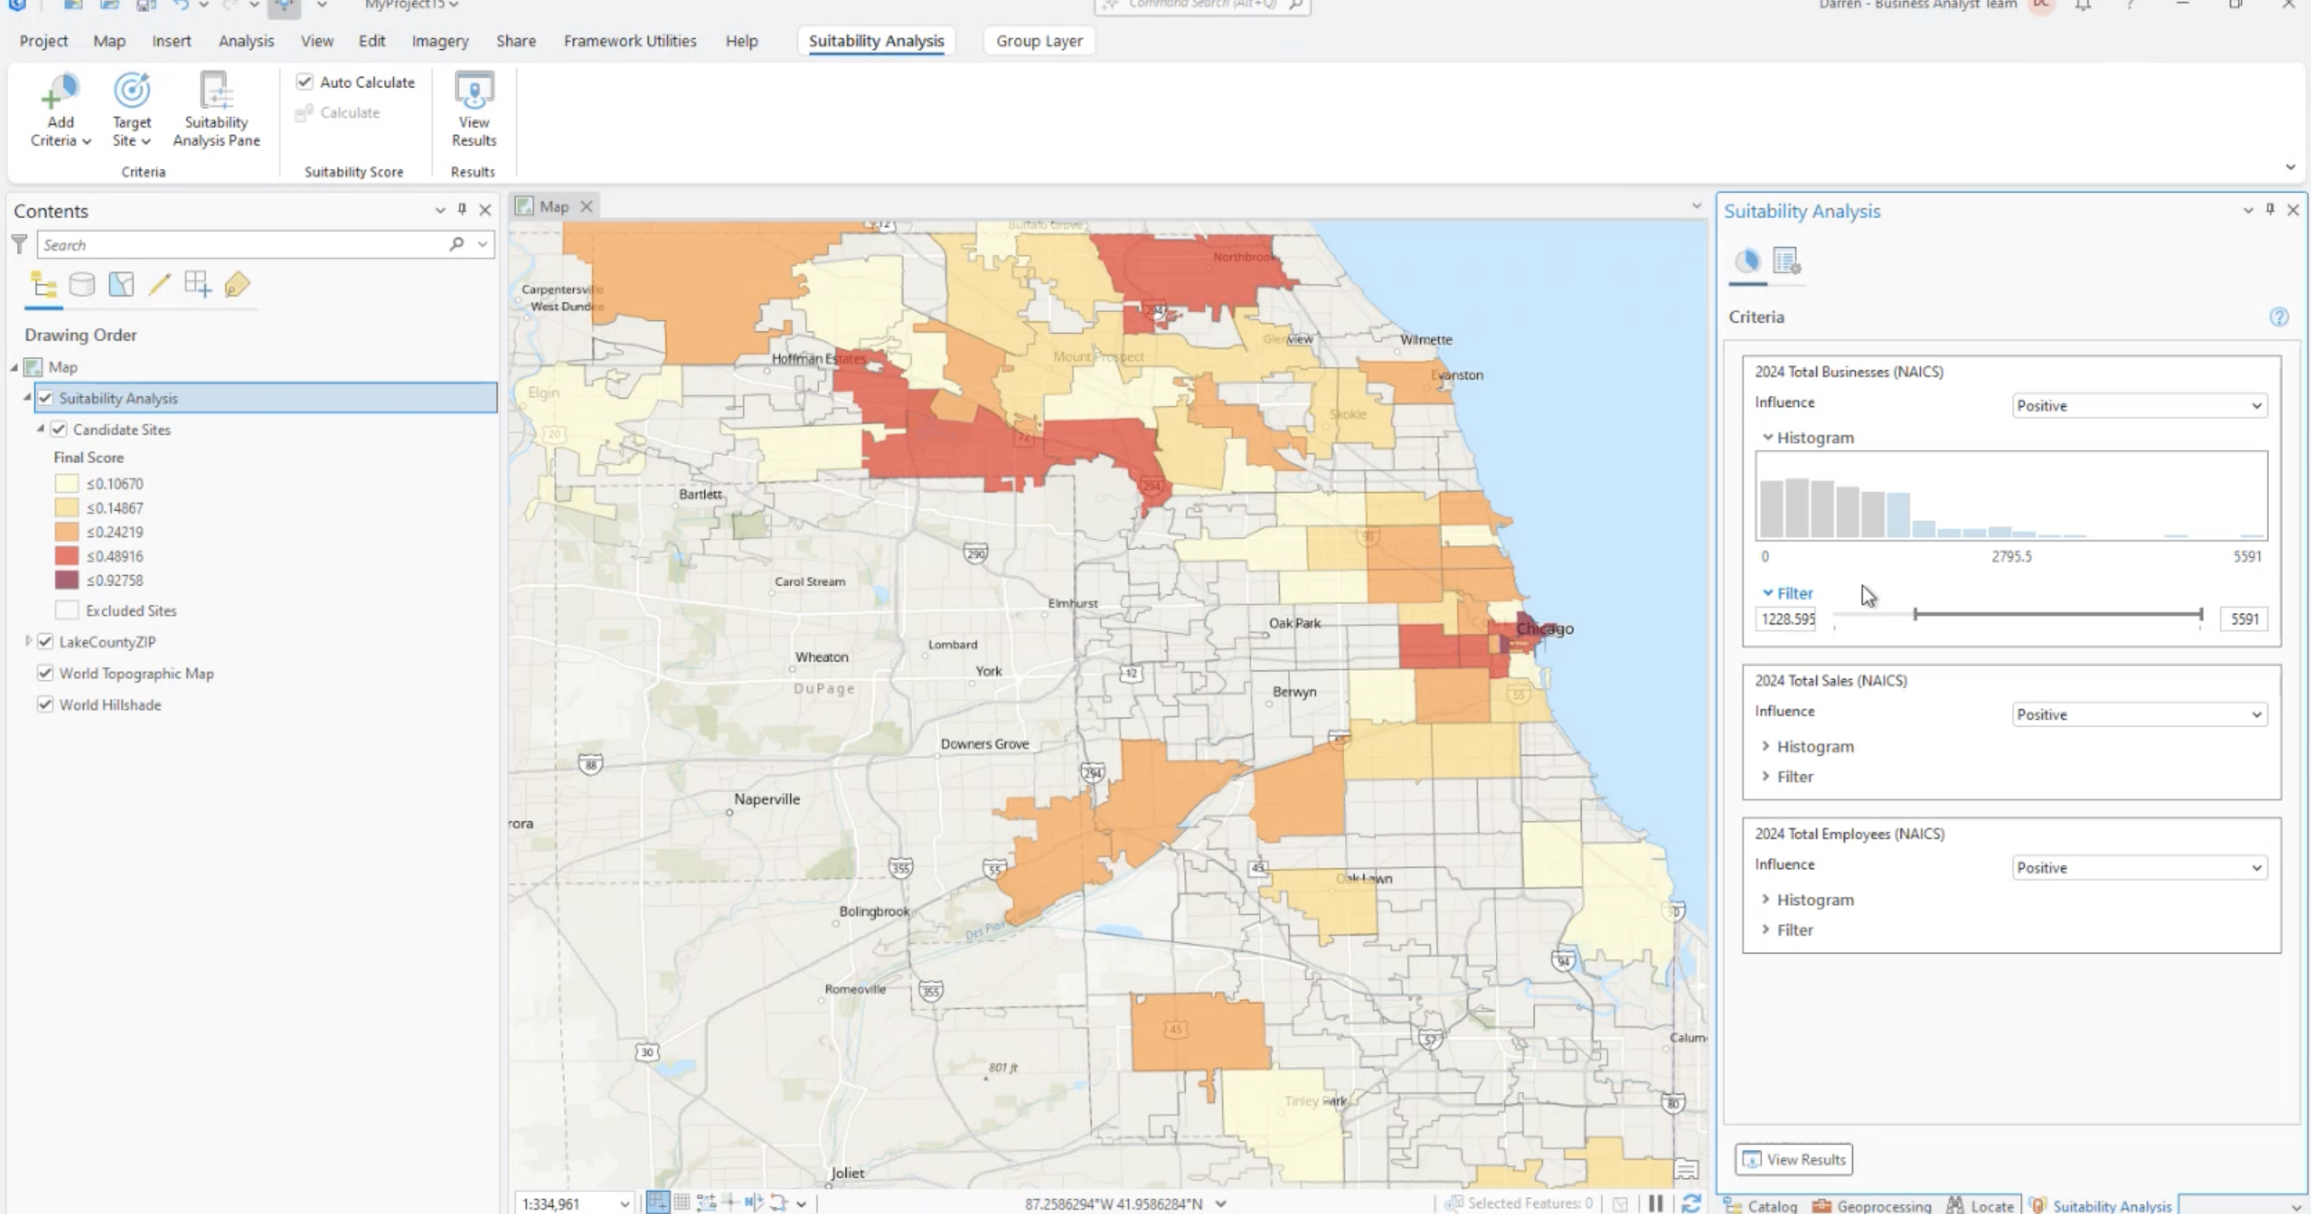
Task: Click the View Results button in the pane
Action: pyautogui.click(x=1792, y=1160)
